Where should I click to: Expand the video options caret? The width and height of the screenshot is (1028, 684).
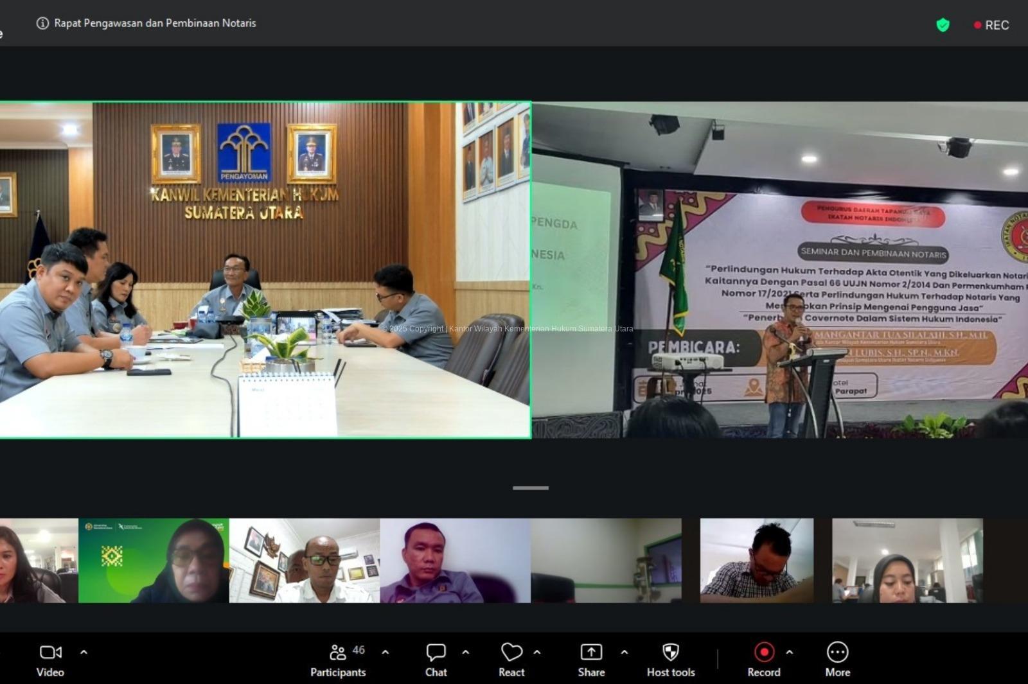pos(84,652)
